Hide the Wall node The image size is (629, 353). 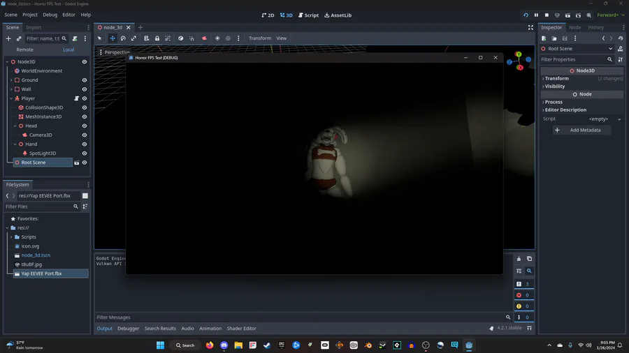coord(85,89)
